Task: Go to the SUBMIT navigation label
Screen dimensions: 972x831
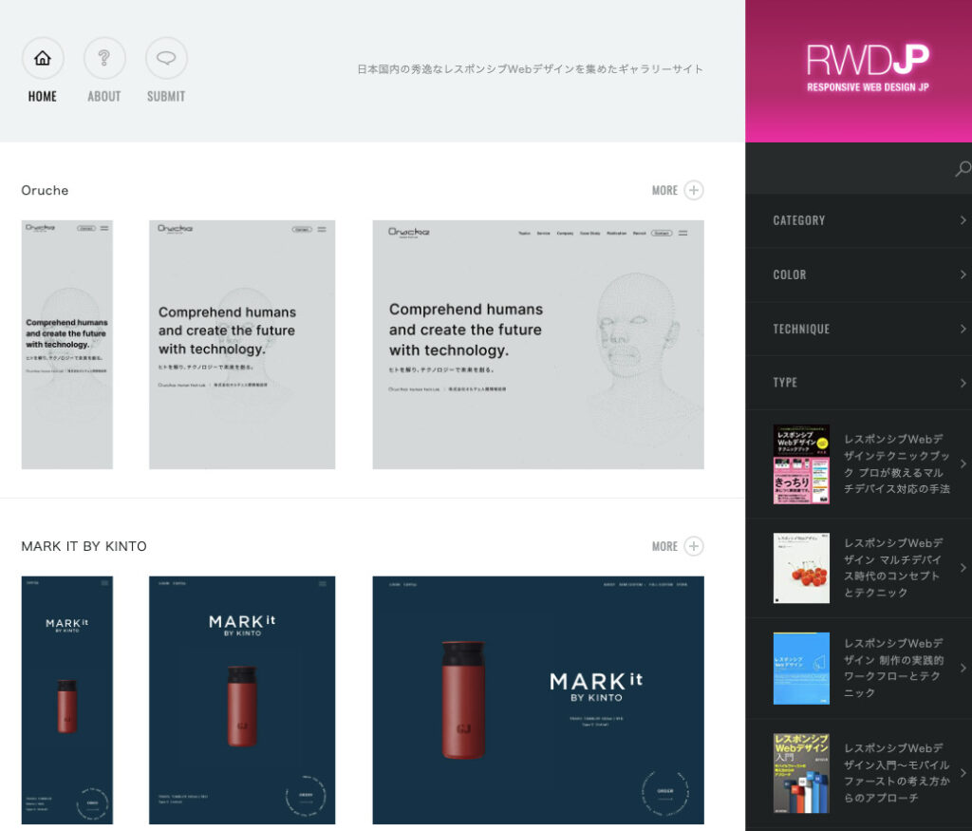Action: 166,97
